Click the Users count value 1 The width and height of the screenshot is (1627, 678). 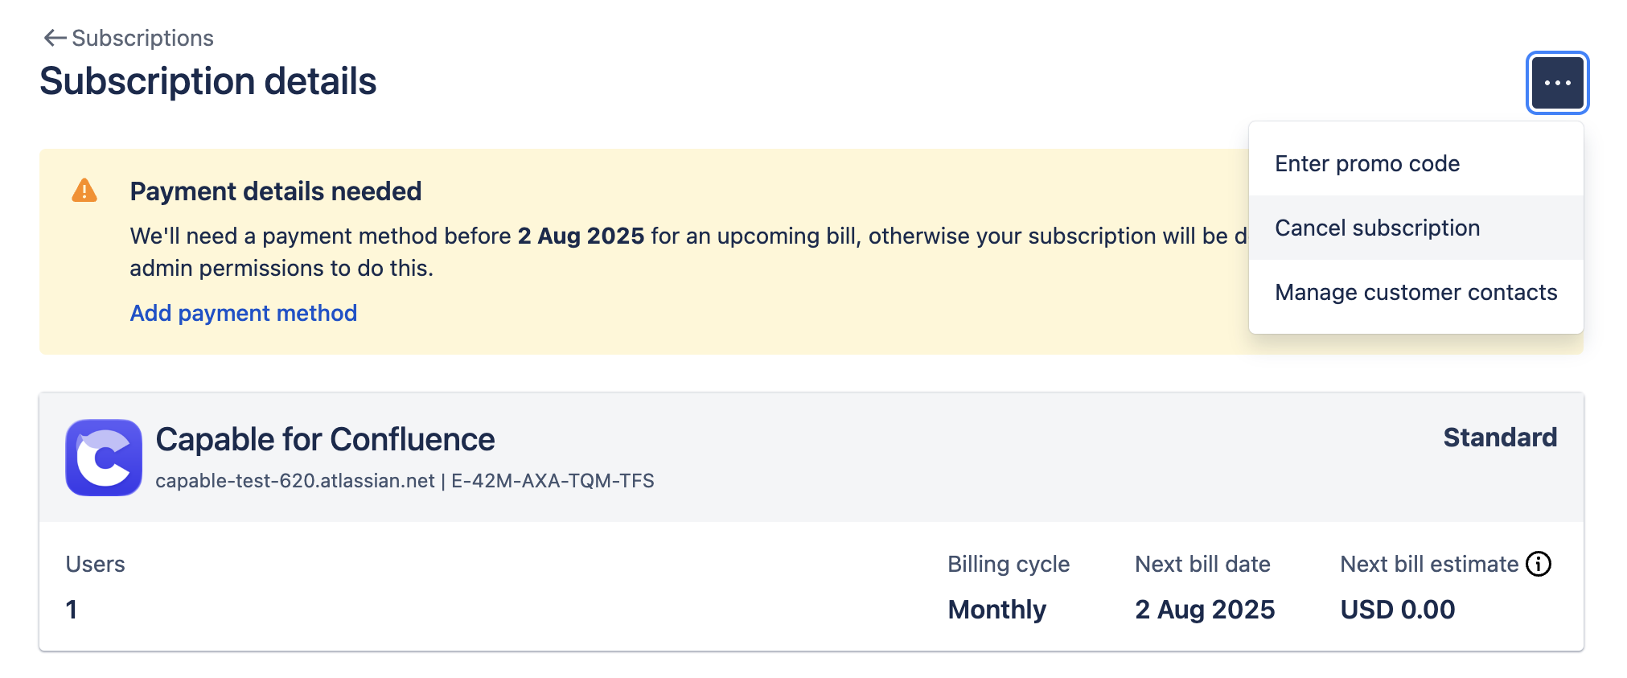coord(72,610)
